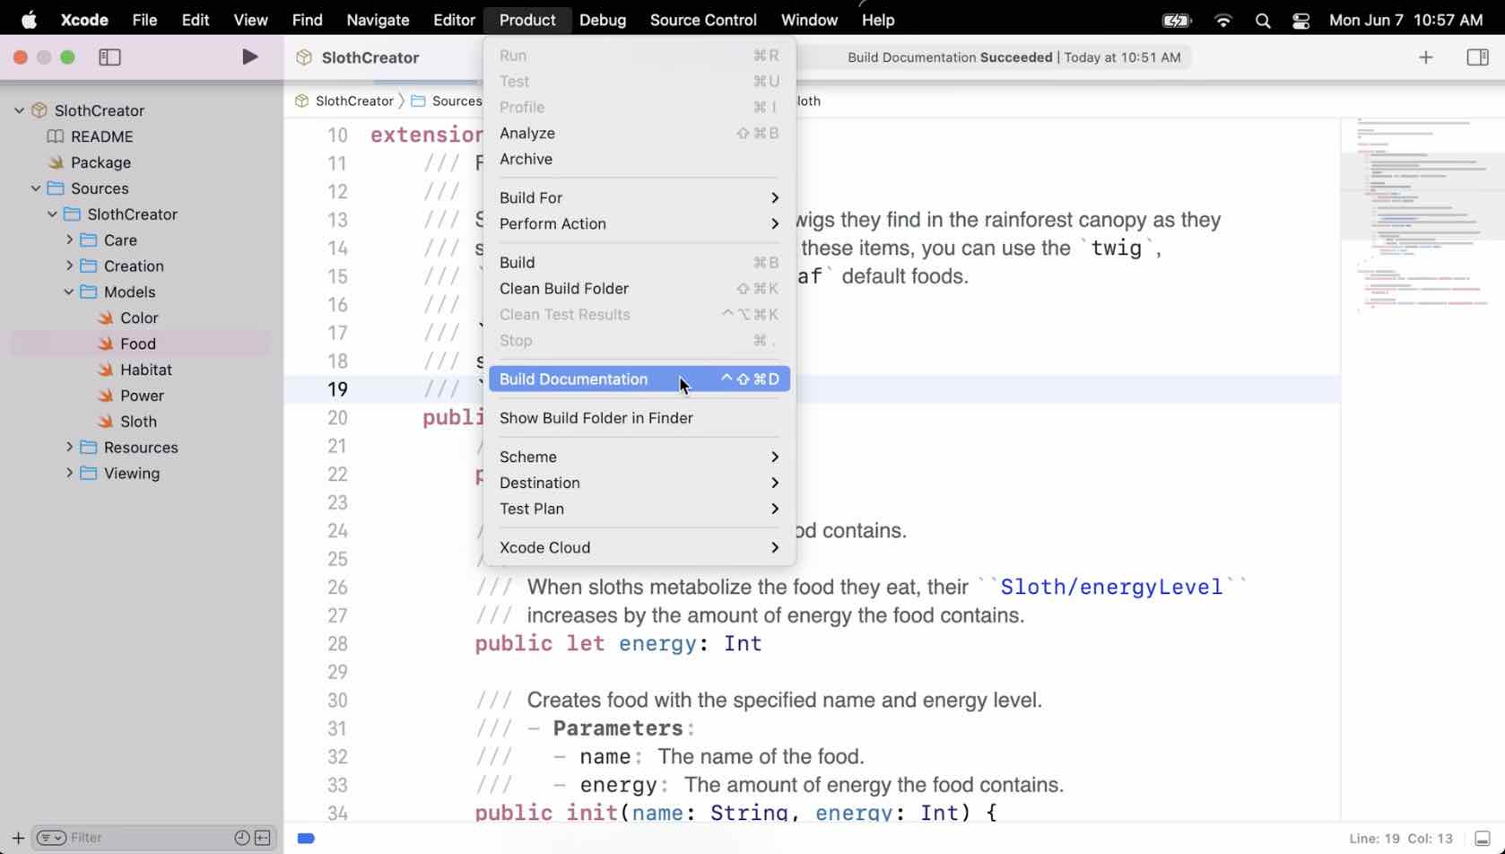The image size is (1505, 854).
Task: Open the Xcode Cloud submenu
Action: coord(639,547)
